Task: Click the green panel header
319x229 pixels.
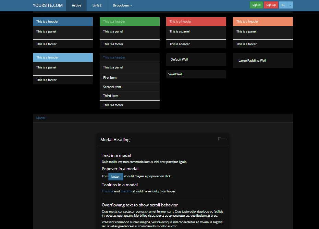Action: click(130, 22)
